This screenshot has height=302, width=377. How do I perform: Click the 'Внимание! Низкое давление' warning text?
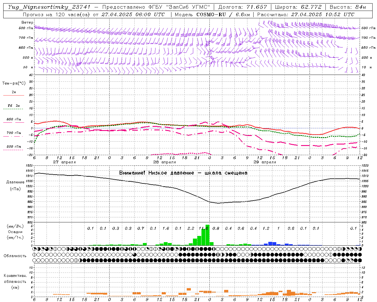[x=156, y=173]
